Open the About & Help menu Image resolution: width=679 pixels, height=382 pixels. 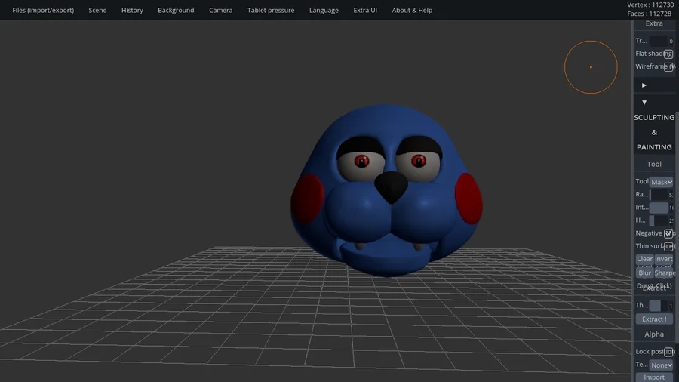pos(412,10)
